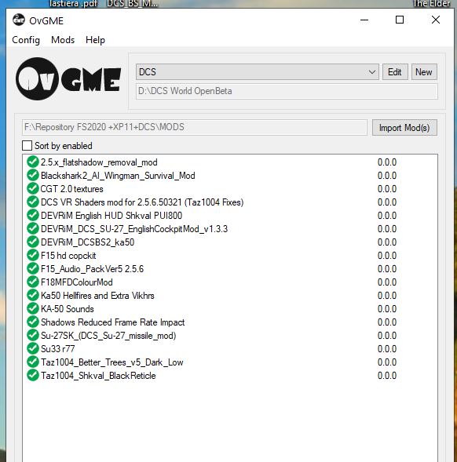Click green check icon for KA-50 Sounds
Screen dimensions: 457x462
coord(33,308)
